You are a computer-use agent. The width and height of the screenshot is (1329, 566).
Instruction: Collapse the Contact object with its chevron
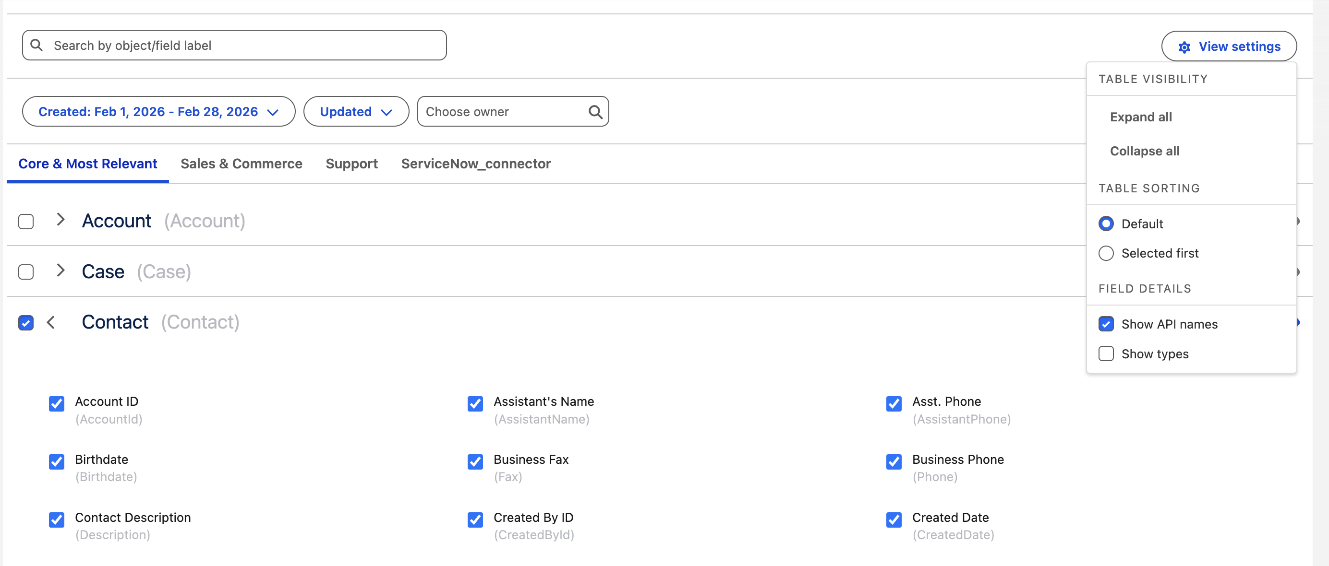click(x=50, y=323)
